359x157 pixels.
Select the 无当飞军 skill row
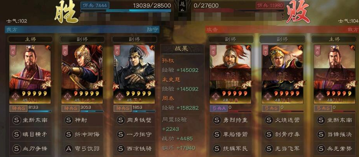pos(283,148)
